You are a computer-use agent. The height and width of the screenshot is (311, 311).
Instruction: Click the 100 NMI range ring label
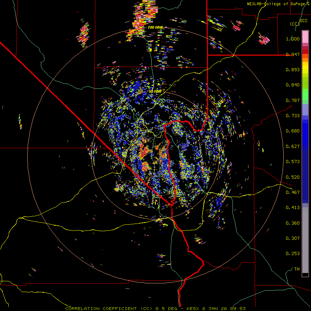tap(155, 27)
